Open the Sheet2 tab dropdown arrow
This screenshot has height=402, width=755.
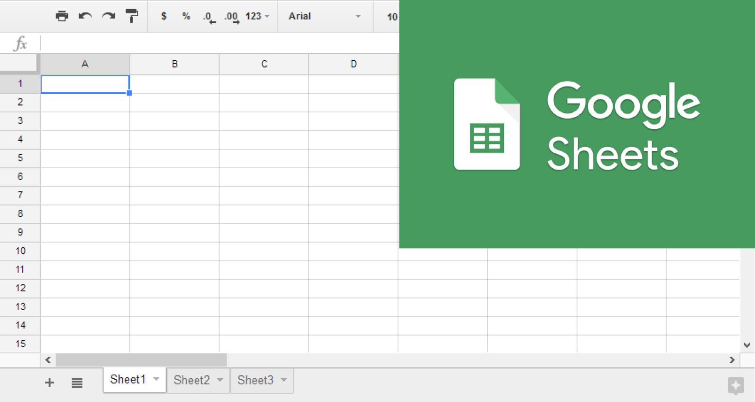point(220,380)
